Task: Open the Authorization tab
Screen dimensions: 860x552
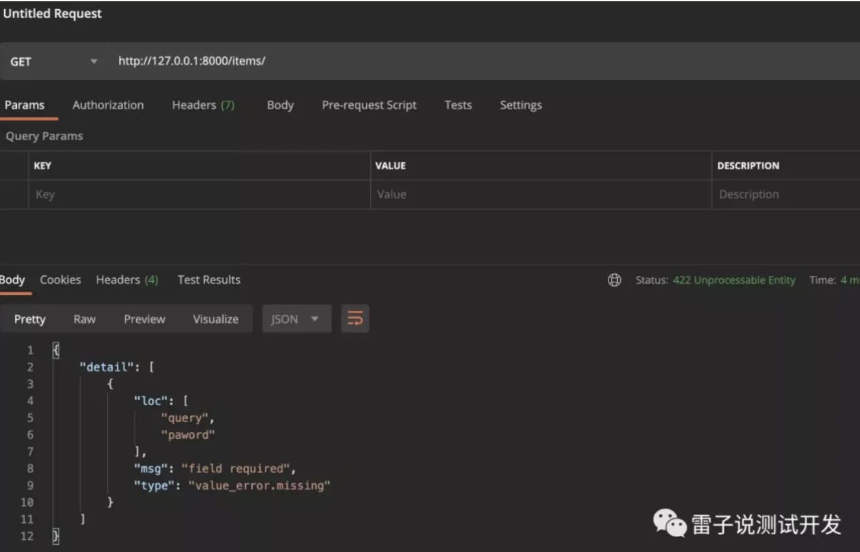Action: click(108, 105)
